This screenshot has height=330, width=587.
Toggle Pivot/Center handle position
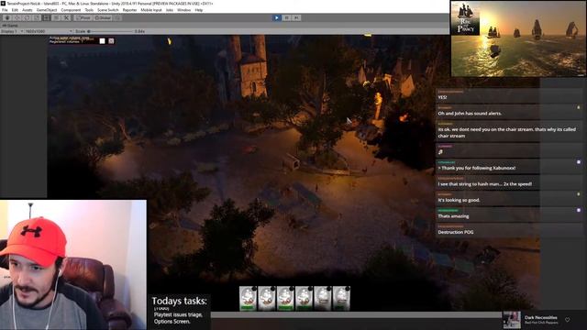83,17
